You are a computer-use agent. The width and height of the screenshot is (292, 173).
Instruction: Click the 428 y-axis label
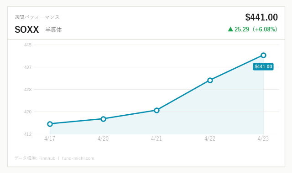(28, 89)
